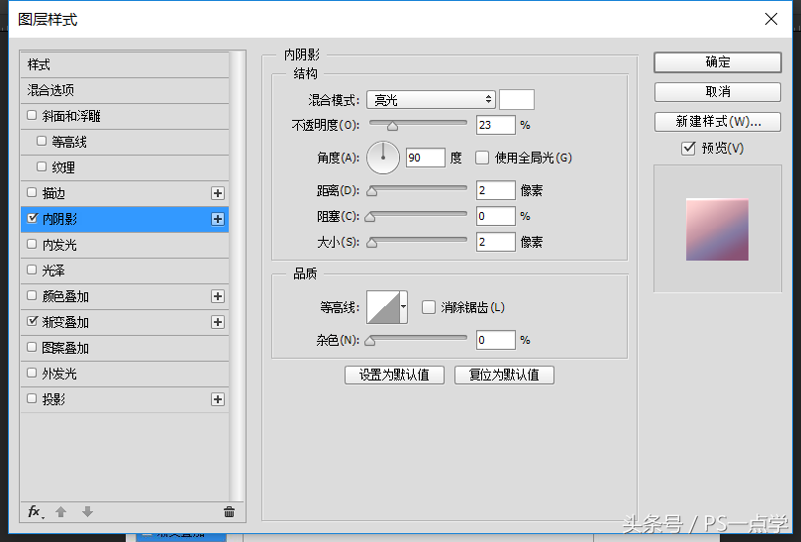
Task: Click 大小 value field
Action: click(x=495, y=242)
